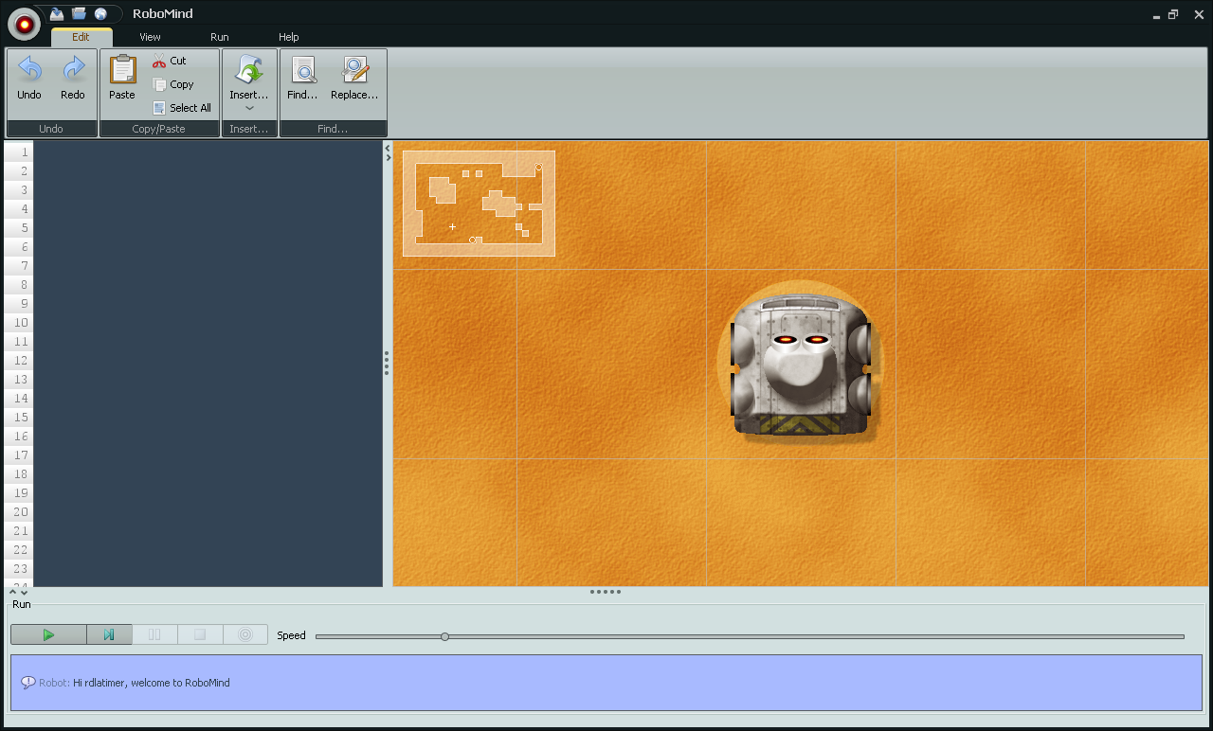Restore down the RoboMind window

pos(1173,14)
